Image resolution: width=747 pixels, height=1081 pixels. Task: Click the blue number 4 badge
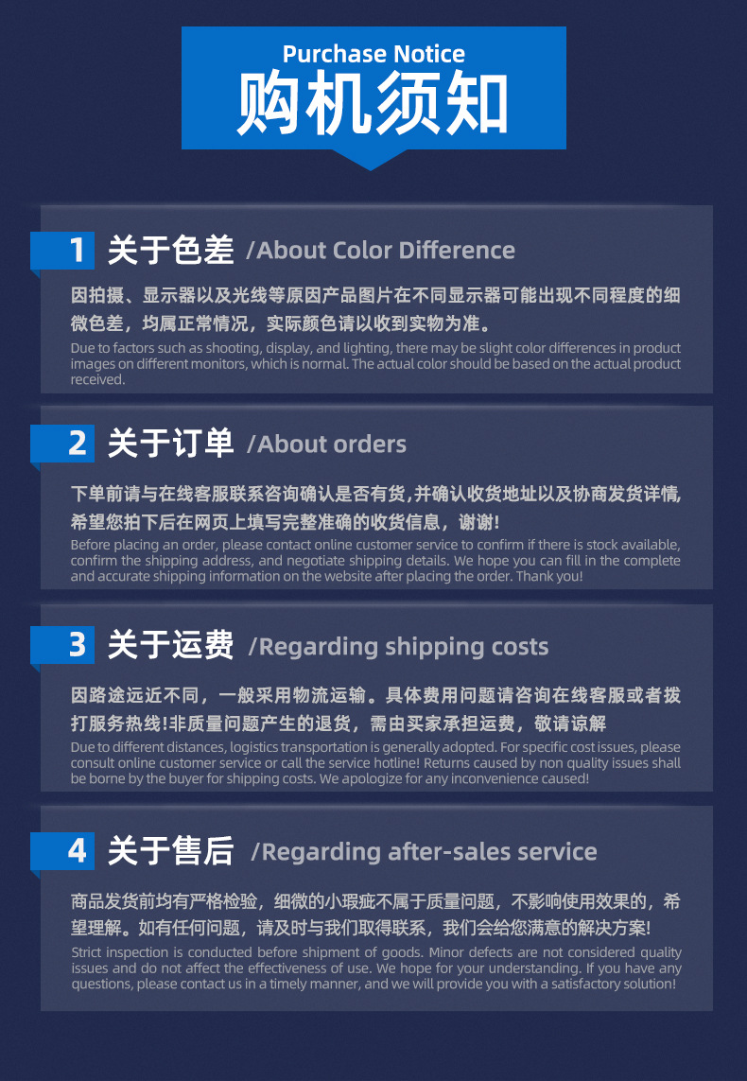click(62, 851)
